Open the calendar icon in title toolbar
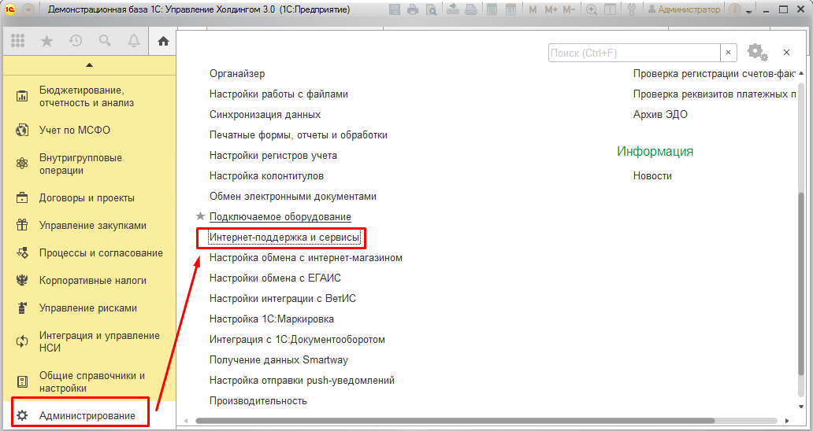Viewport: 813px width, 431px height. tap(510, 9)
